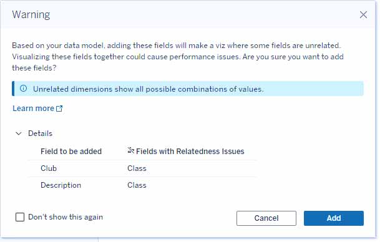Click Class next to Description
This screenshot has height=242, width=380.
[137, 185]
